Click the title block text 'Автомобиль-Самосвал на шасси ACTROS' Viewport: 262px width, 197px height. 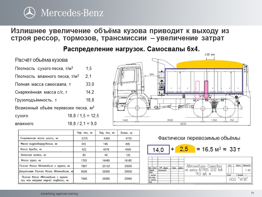pyautogui.click(x=204, y=168)
